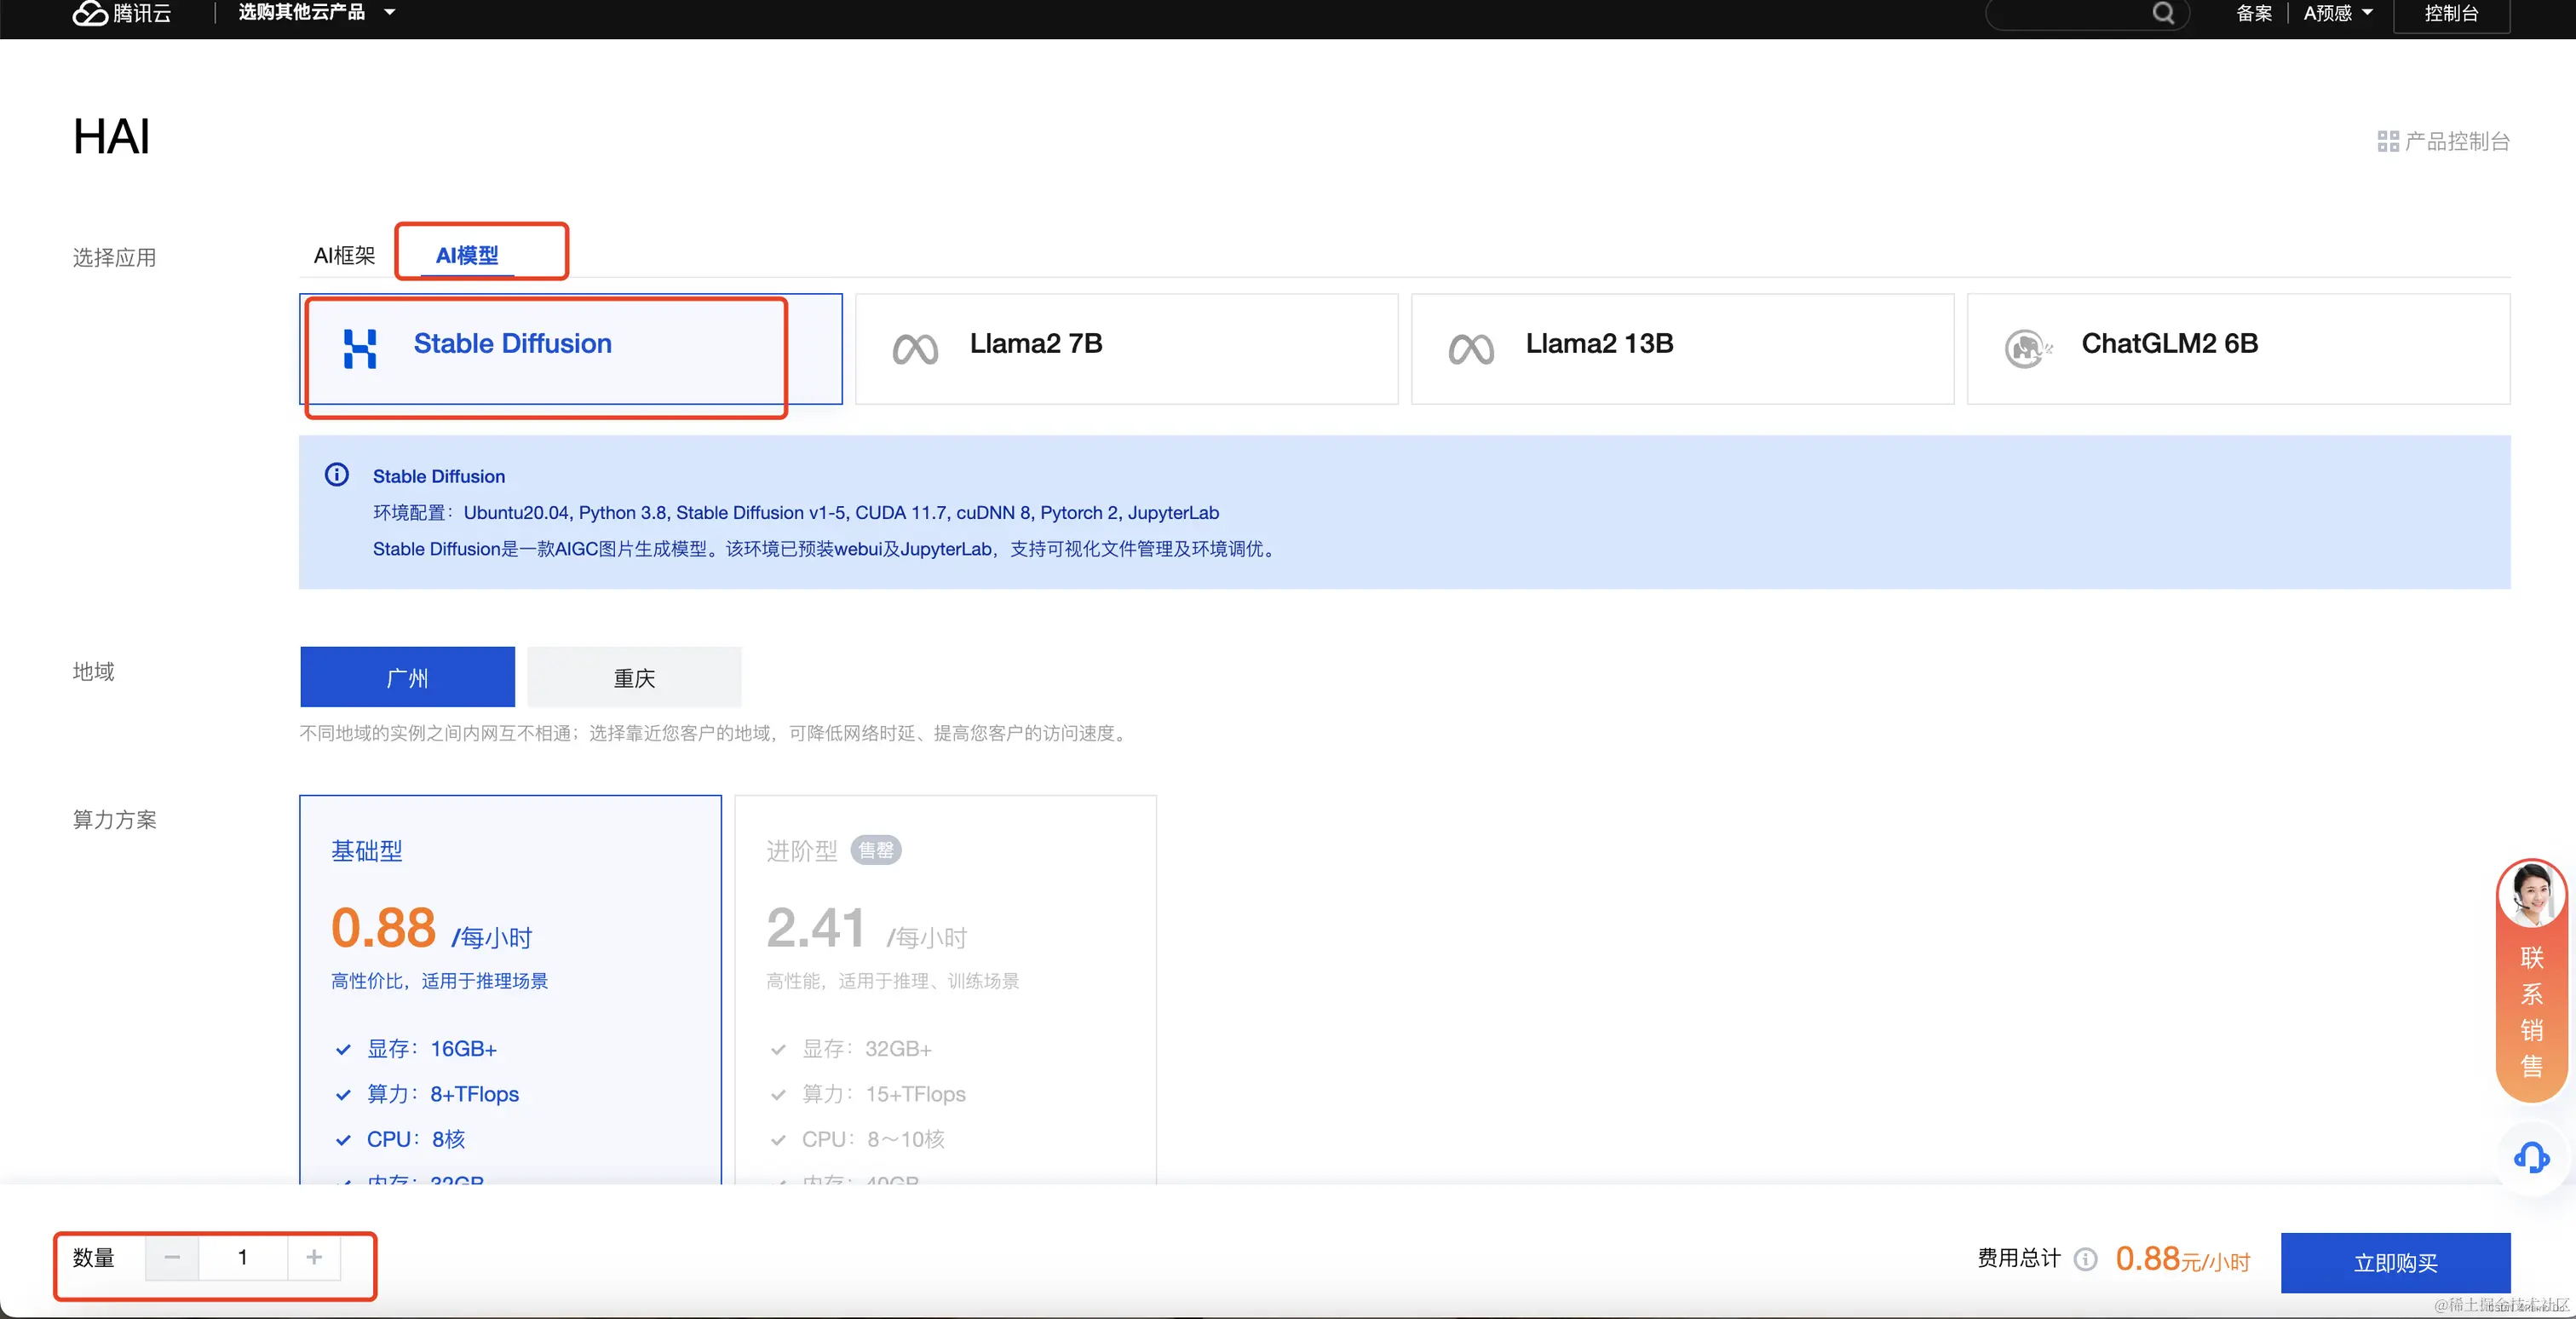Click the 立即购买 purchase button
This screenshot has width=2576, height=1319.
(2395, 1262)
